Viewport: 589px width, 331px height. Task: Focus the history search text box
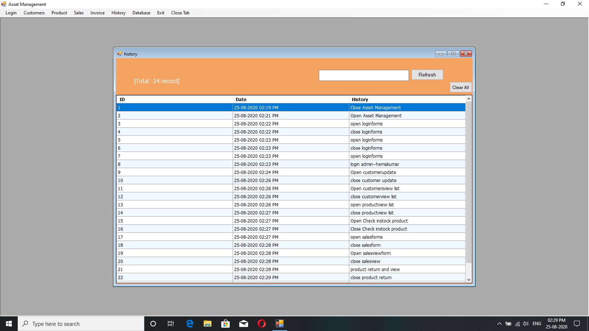[364, 75]
